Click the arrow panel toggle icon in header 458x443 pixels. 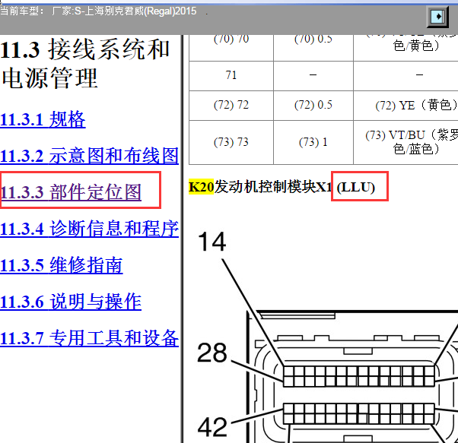(x=437, y=16)
